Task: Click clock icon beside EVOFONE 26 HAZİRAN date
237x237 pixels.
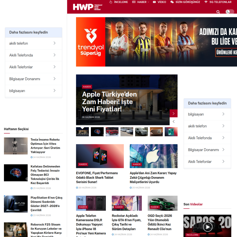Action: pos(77,187)
